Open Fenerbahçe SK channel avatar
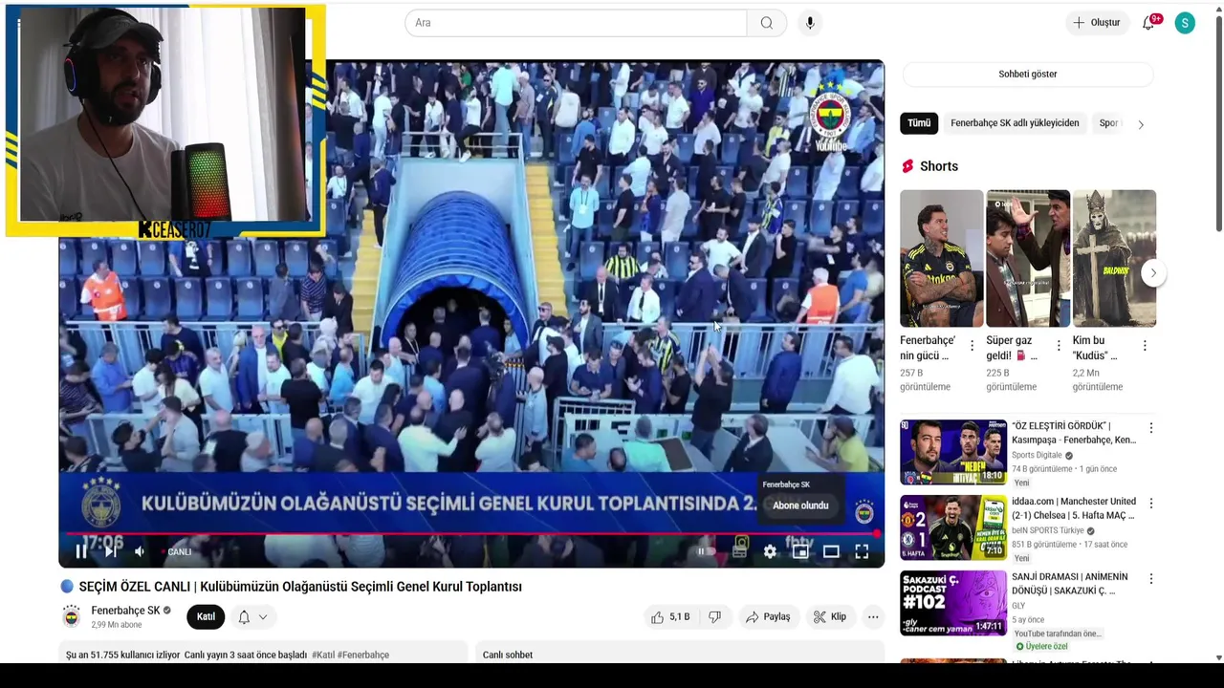 (72, 617)
